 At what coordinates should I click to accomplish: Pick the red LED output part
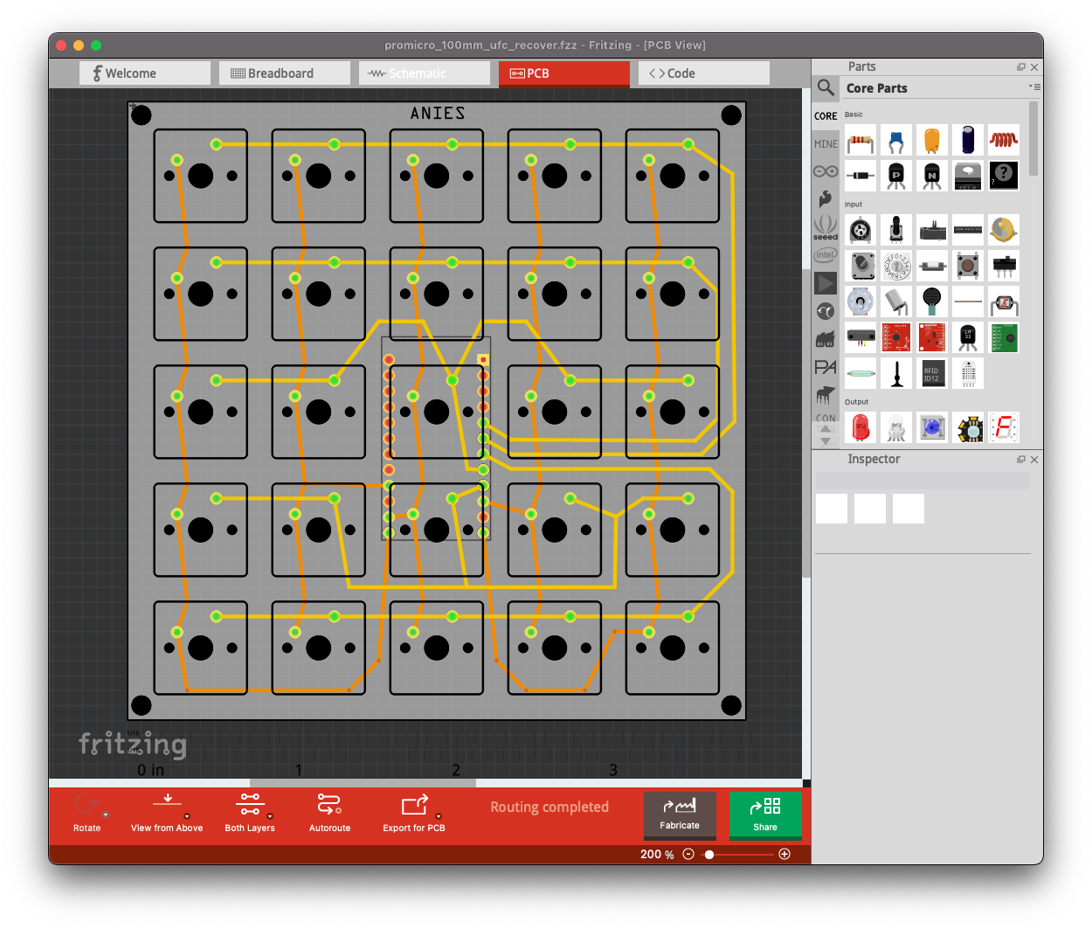(x=860, y=428)
